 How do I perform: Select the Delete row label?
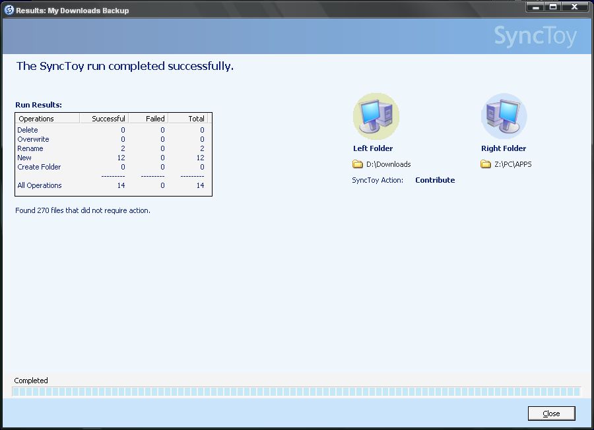pos(28,130)
